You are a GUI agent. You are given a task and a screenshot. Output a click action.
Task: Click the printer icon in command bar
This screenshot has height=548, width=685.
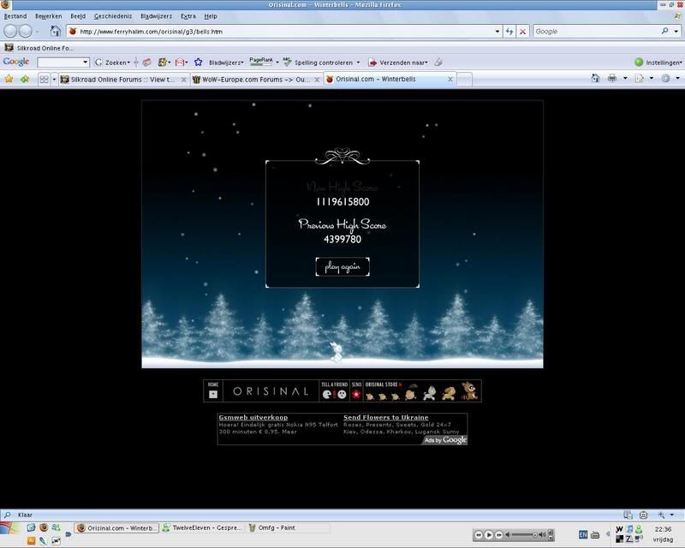612,79
